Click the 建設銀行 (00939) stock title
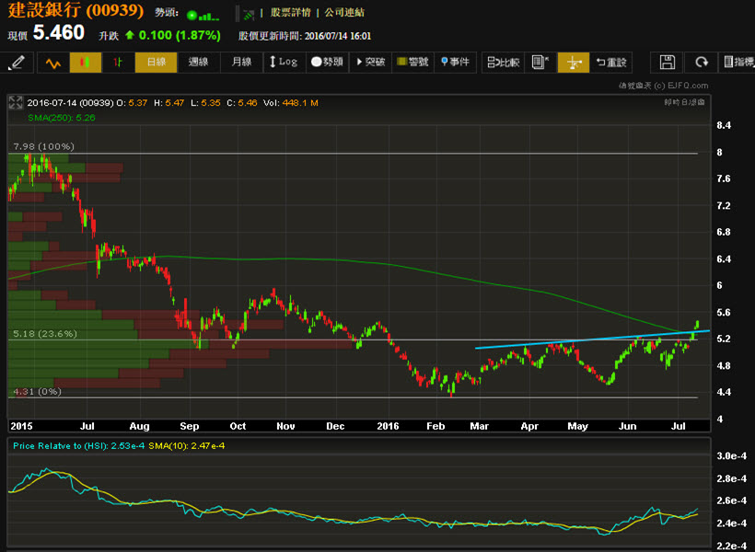Viewport: 755px width, 552px height. [x=75, y=11]
